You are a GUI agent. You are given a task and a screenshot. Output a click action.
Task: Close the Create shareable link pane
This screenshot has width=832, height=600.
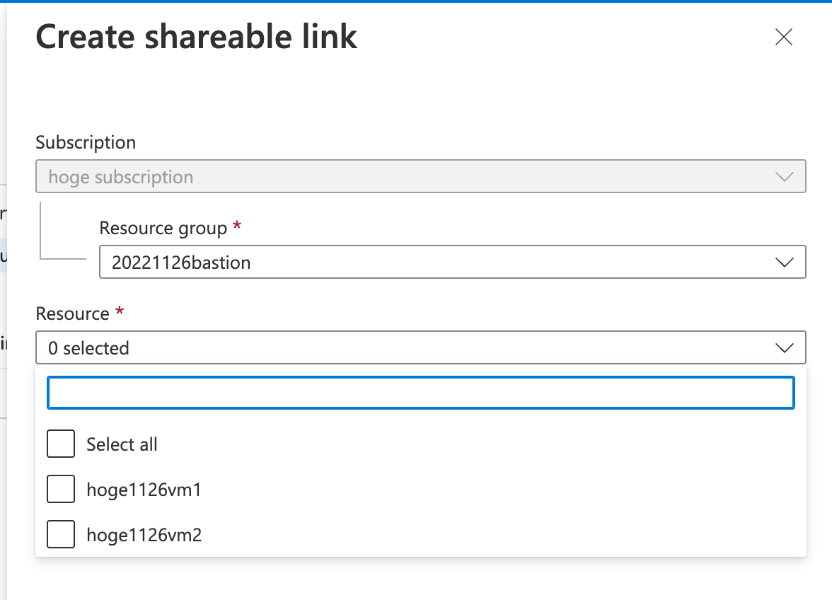click(x=784, y=37)
